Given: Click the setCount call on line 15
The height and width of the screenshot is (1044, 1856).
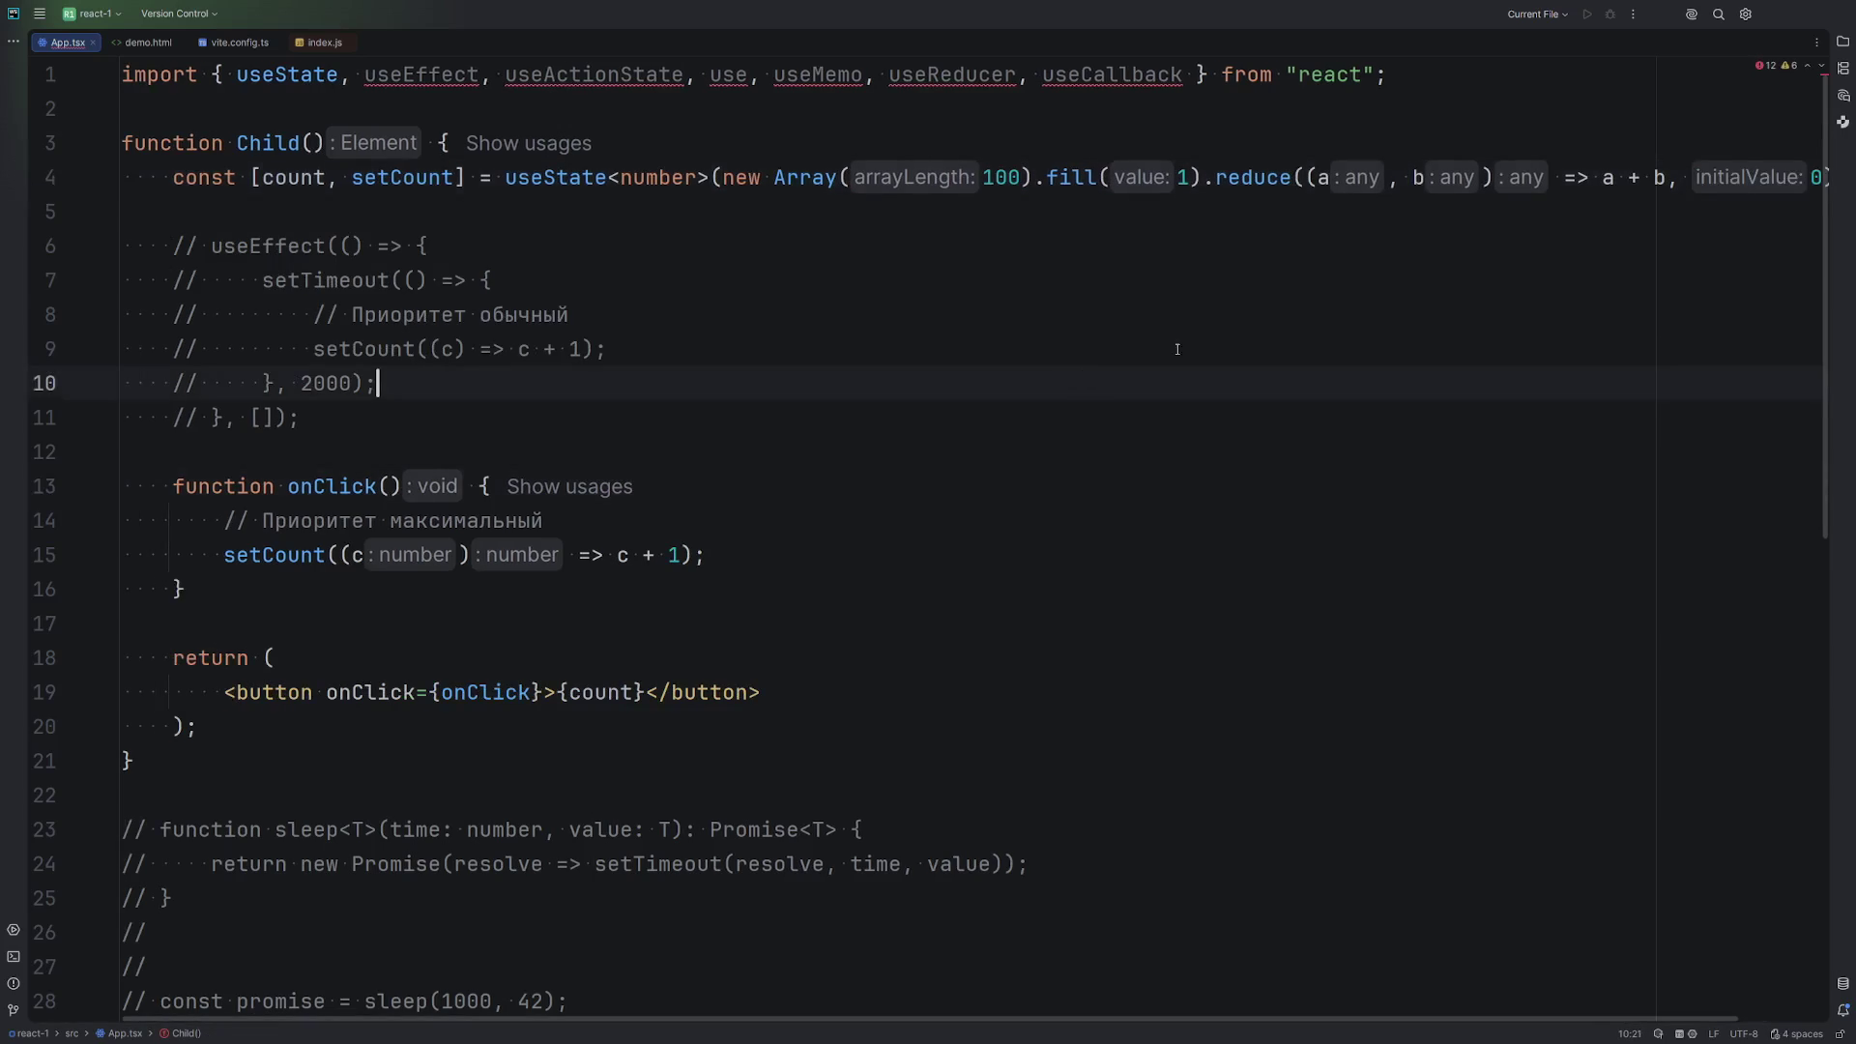Looking at the screenshot, I should 275,555.
